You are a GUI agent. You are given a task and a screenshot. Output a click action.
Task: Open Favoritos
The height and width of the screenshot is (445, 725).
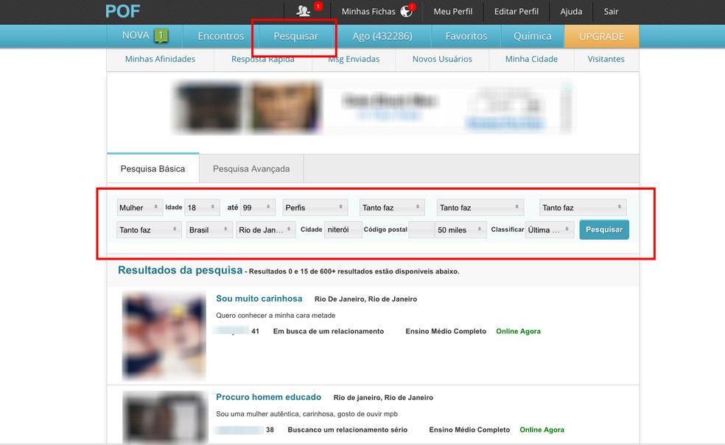[x=466, y=36]
